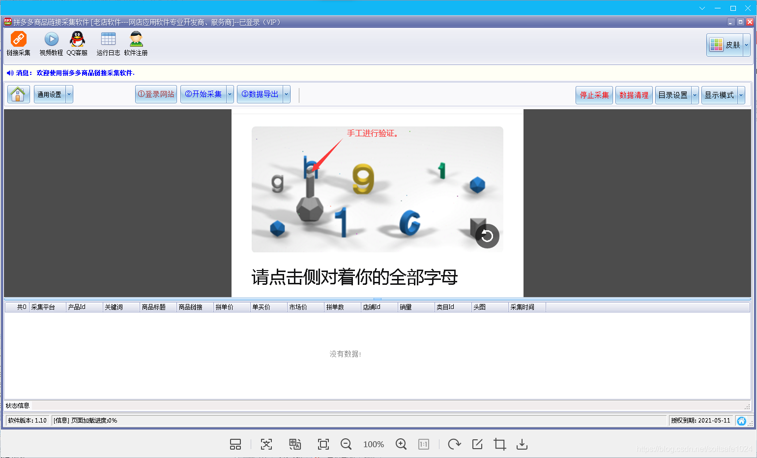The height and width of the screenshot is (458, 757).
Task: Click the edit image icon
Action: click(477, 444)
